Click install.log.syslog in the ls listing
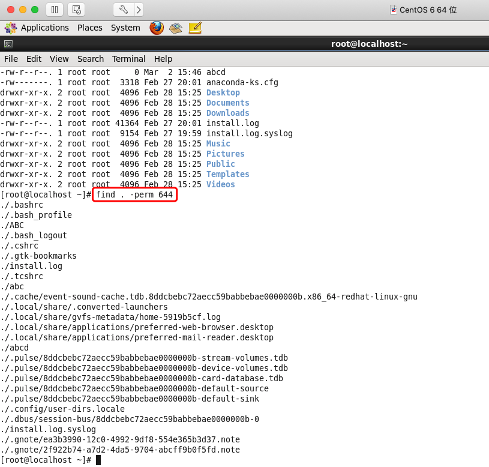Screen dimensions: 489x467 click(249, 133)
